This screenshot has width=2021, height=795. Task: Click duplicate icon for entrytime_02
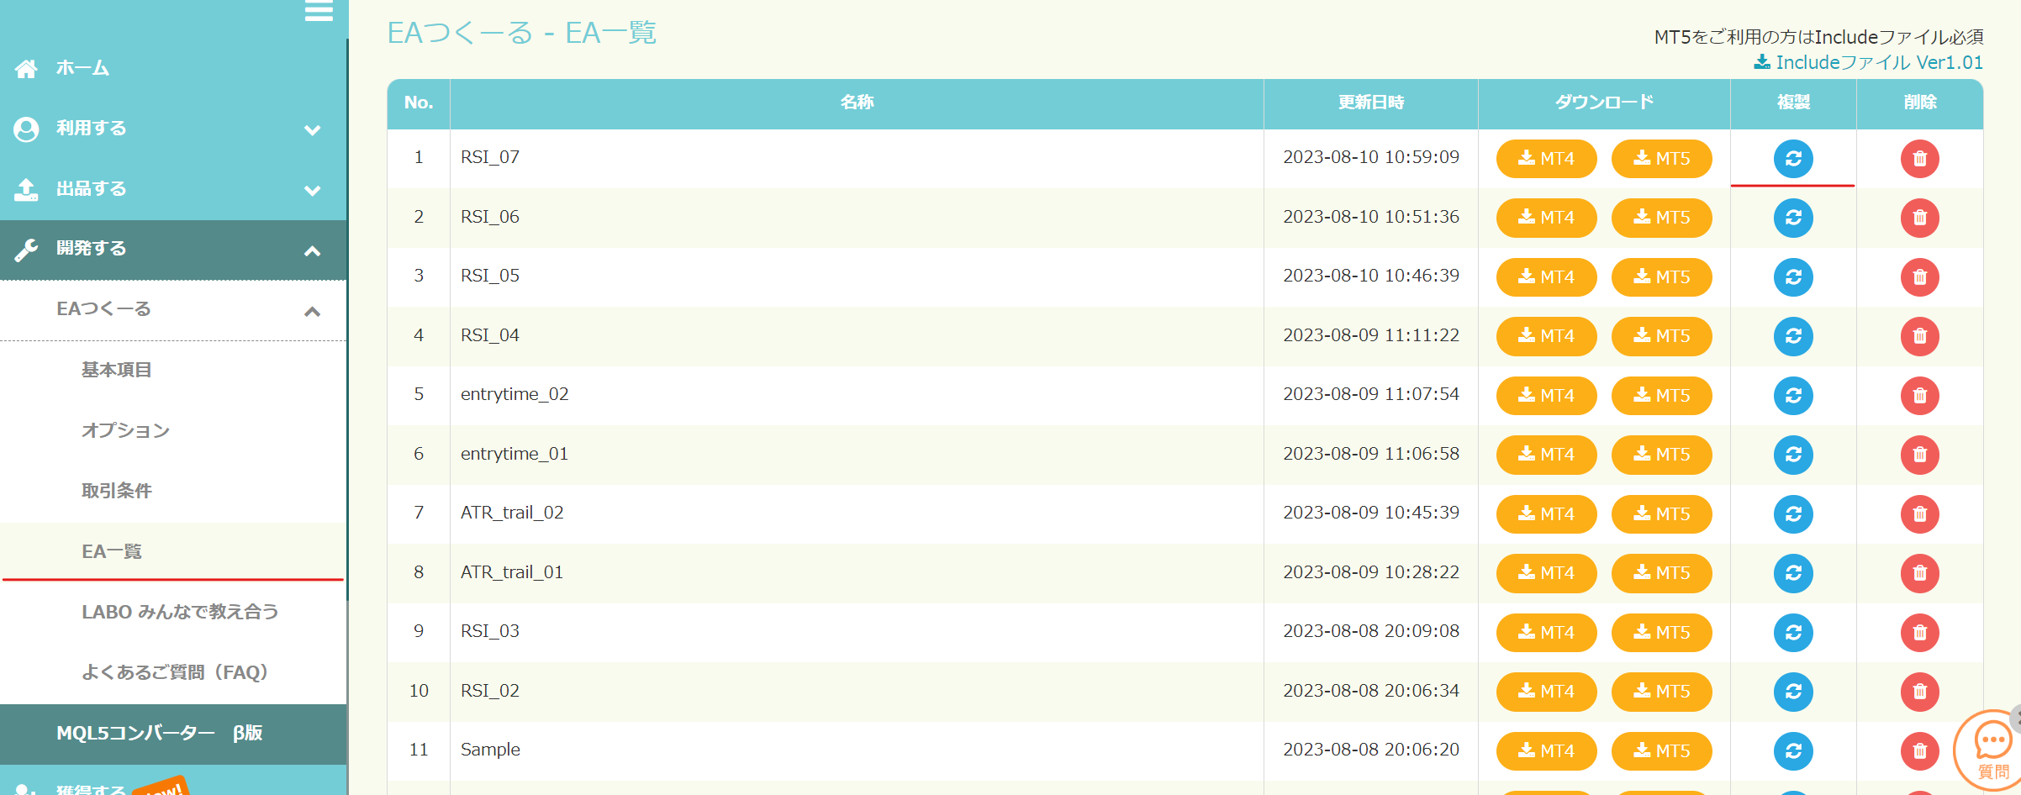click(1792, 396)
